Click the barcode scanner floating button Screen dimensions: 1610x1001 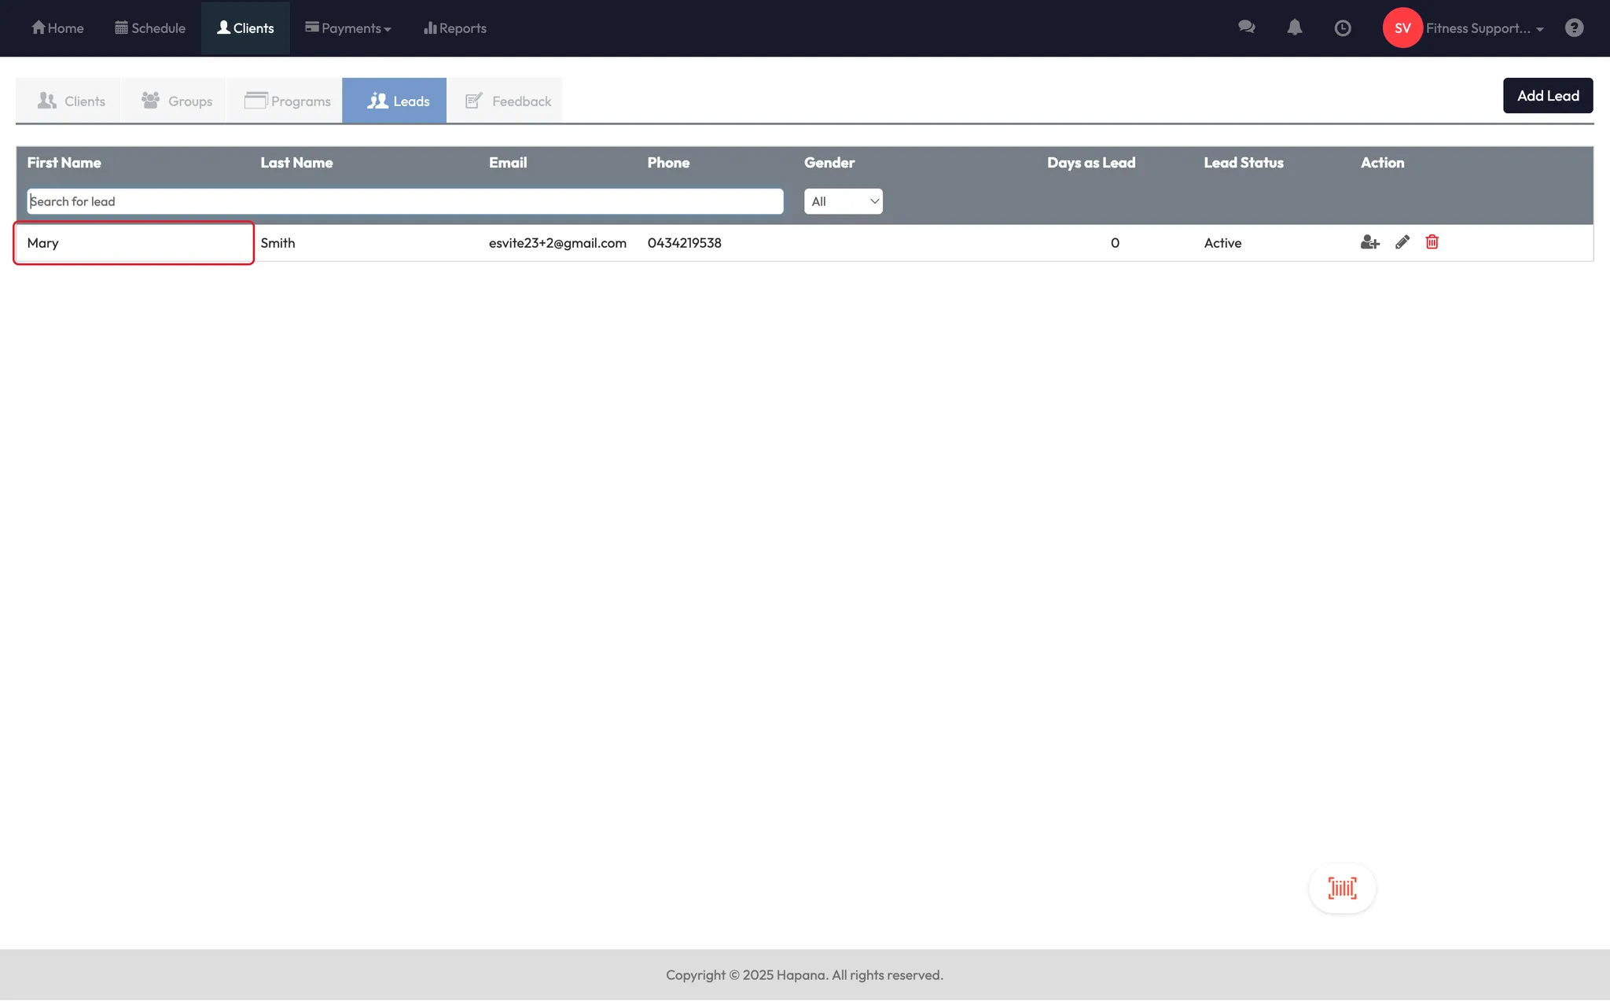[1342, 889]
